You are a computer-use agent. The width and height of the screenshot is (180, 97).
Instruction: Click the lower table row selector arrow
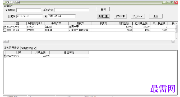[x=5, y=56]
